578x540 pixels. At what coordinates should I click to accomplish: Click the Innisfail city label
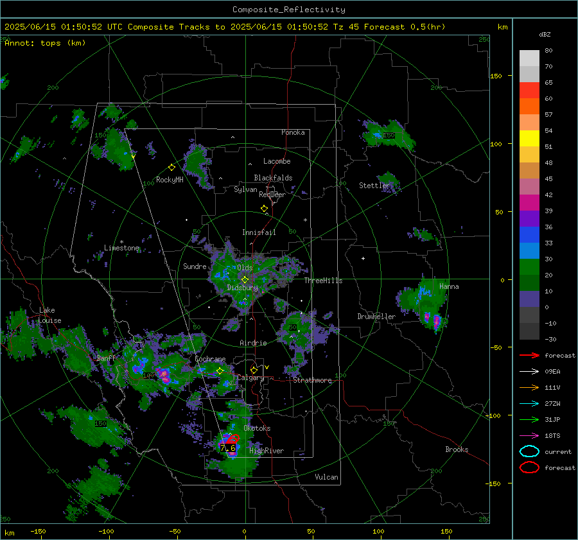[259, 232]
